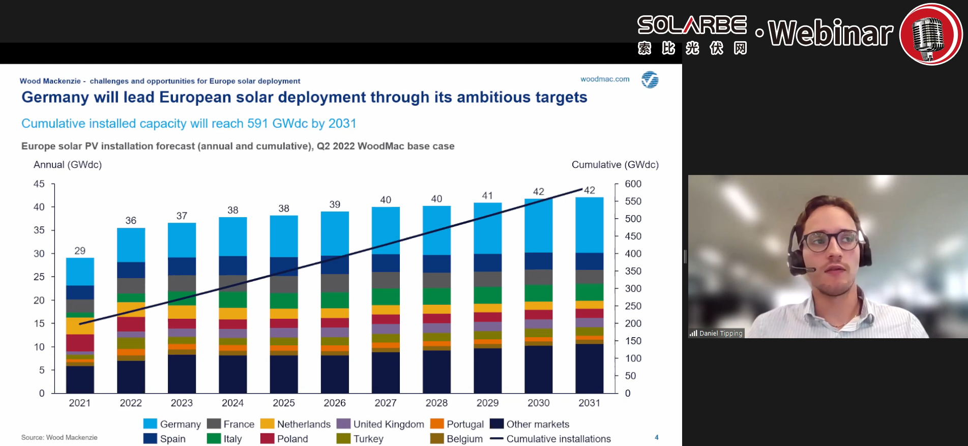Click the Germany segment of the 2022 bar
This screenshot has height=446, width=968.
pyautogui.click(x=131, y=245)
